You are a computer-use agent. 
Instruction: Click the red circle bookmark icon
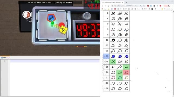115,9
